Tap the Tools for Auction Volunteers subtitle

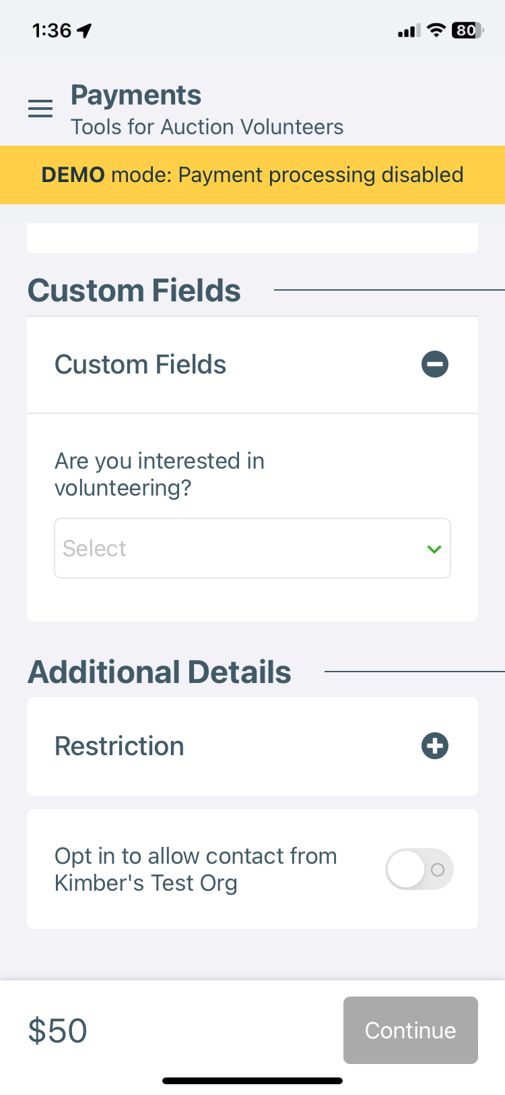coord(207,127)
